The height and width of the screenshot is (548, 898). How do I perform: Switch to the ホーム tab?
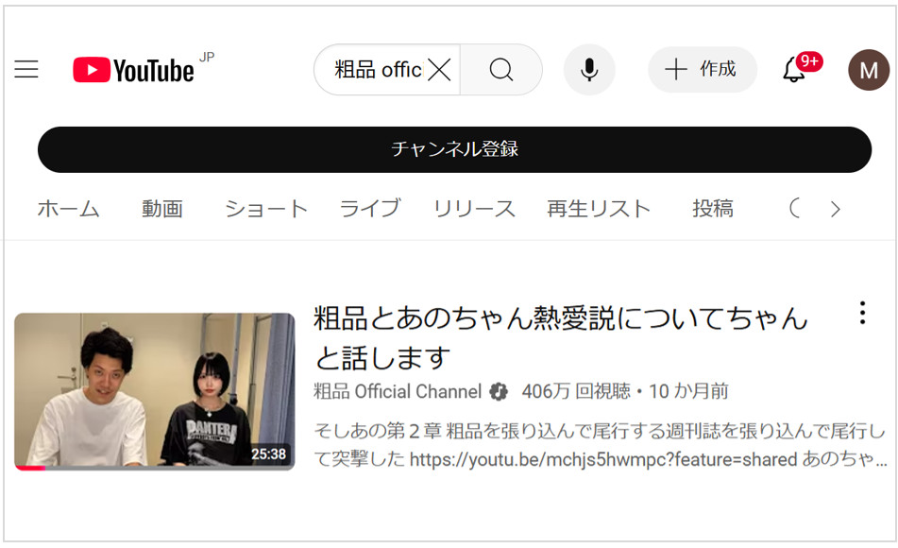[x=68, y=209]
